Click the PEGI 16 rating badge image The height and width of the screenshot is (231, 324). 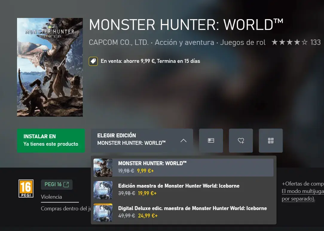coord(26,189)
